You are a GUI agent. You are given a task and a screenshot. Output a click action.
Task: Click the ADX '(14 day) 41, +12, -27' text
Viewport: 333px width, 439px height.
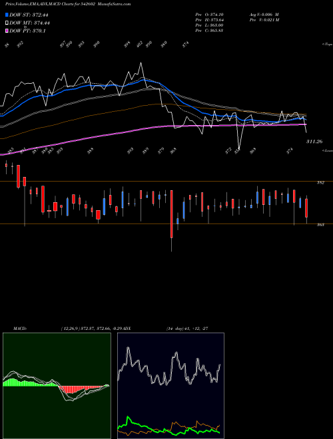[x=187, y=329]
